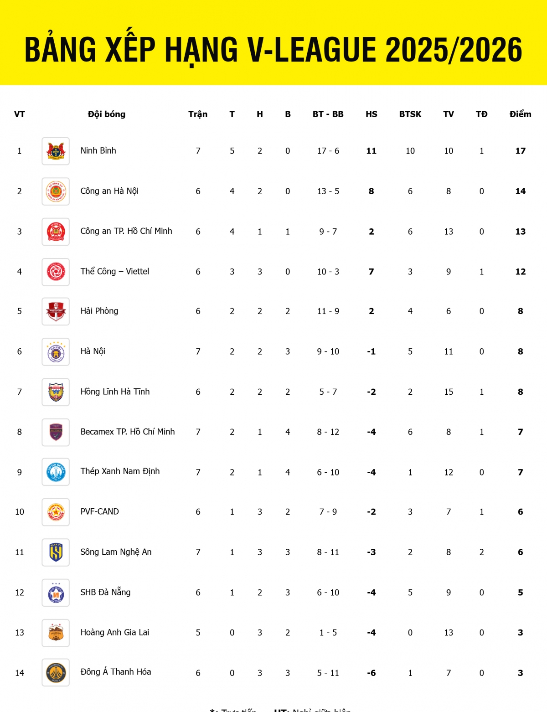Click the Đội bóng column header
The width and height of the screenshot is (547, 712).
106,114
